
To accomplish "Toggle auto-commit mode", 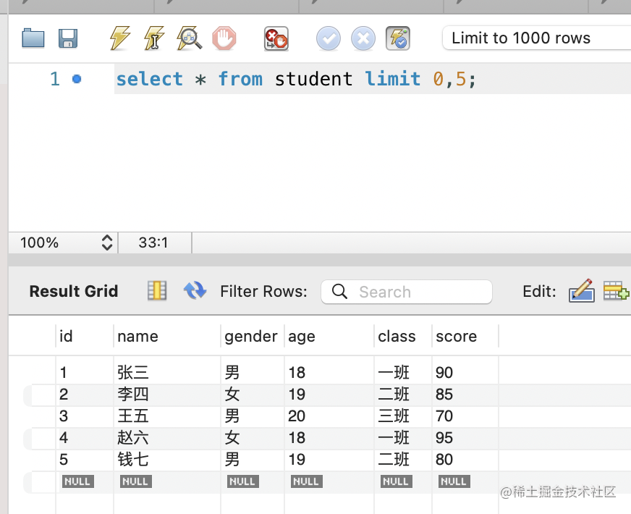I will click(x=398, y=38).
